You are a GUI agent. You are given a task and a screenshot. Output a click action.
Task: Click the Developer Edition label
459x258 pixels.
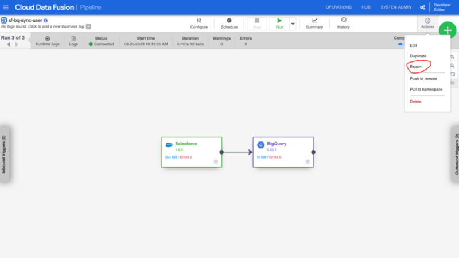click(442, 7)
